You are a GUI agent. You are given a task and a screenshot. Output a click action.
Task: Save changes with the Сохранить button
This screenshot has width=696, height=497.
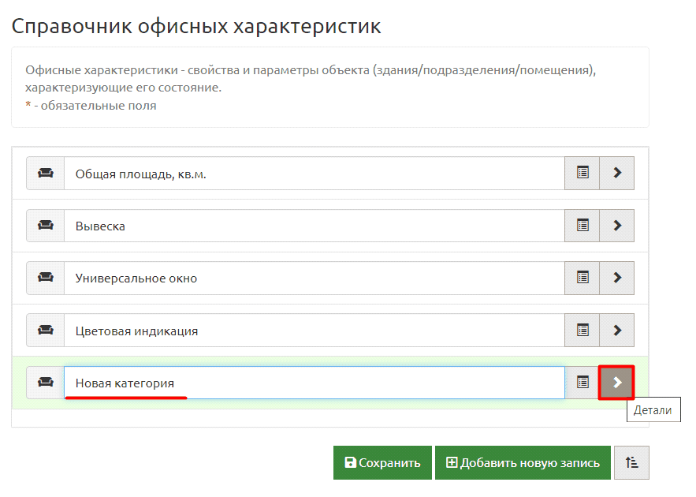pos(382,463)
